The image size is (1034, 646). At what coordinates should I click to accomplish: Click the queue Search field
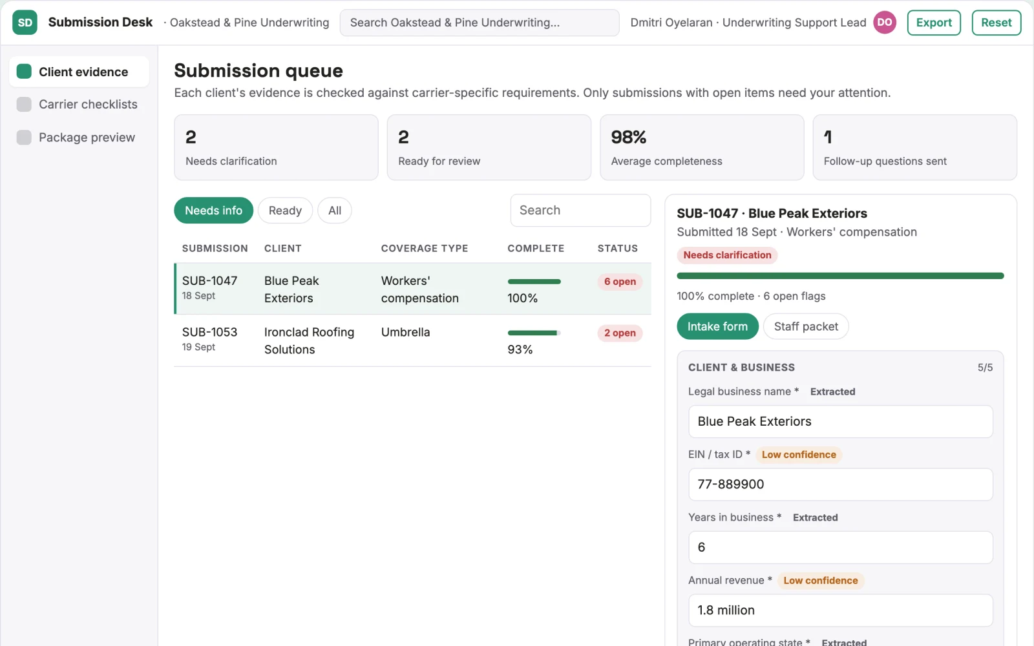580,211
